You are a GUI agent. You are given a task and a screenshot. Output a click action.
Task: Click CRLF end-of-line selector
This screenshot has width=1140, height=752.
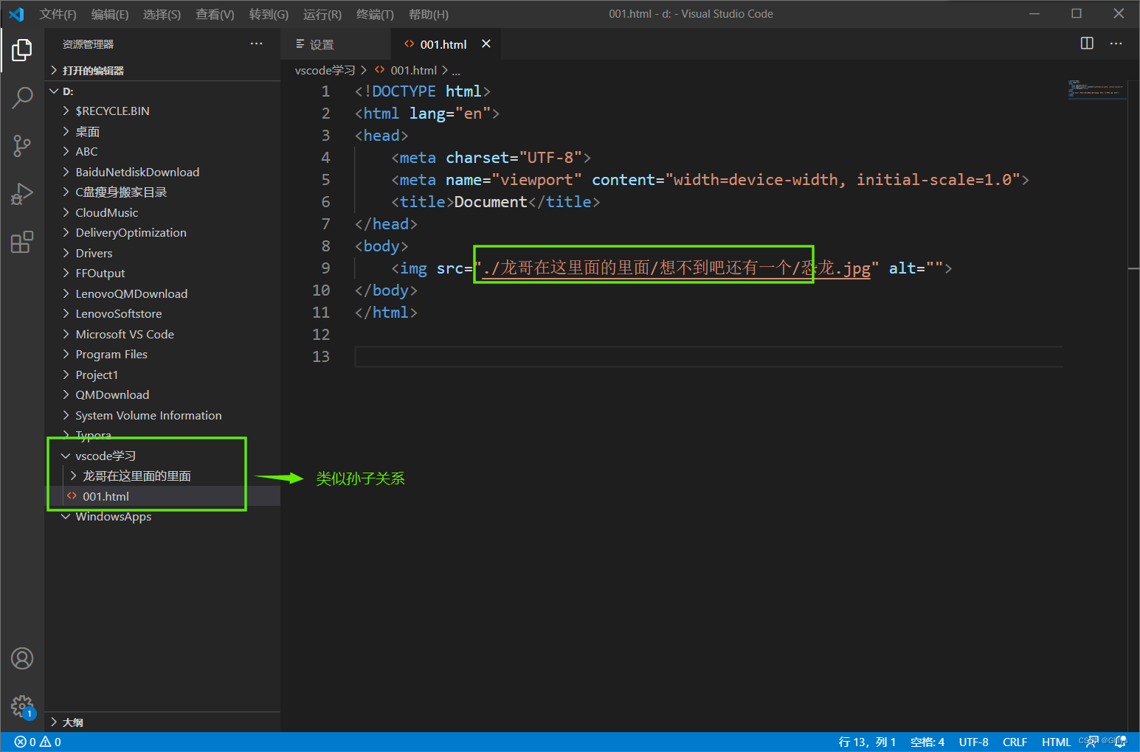pos(1015,742)
